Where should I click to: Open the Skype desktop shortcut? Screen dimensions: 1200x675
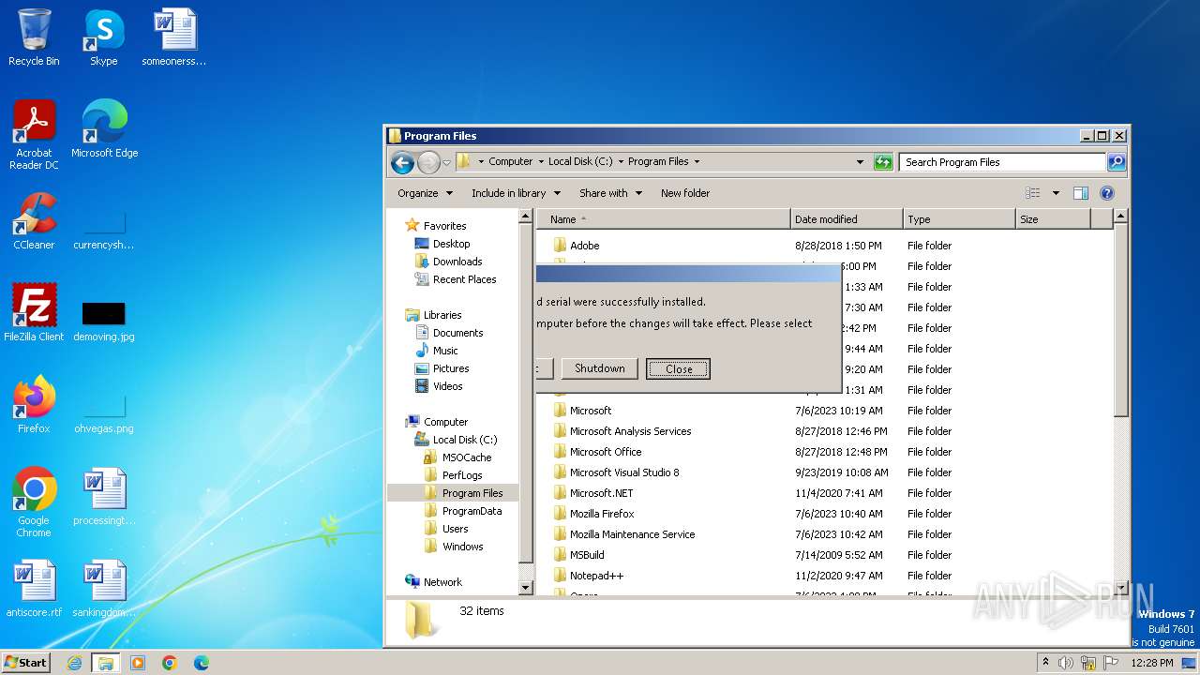pos(103,37)
